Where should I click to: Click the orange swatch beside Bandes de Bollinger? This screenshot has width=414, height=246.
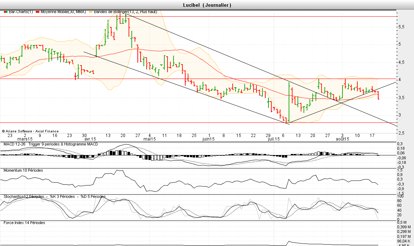tap(91, 12)
